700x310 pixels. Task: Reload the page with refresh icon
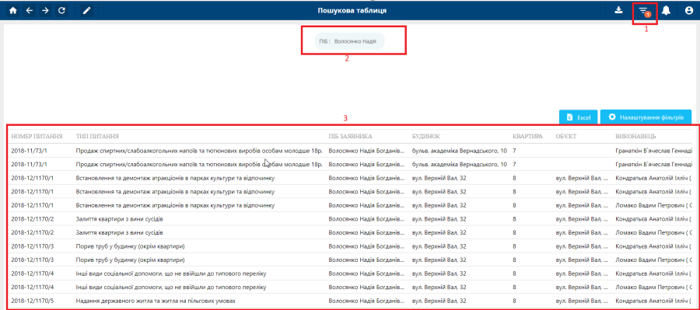click(x=61, y=11)
